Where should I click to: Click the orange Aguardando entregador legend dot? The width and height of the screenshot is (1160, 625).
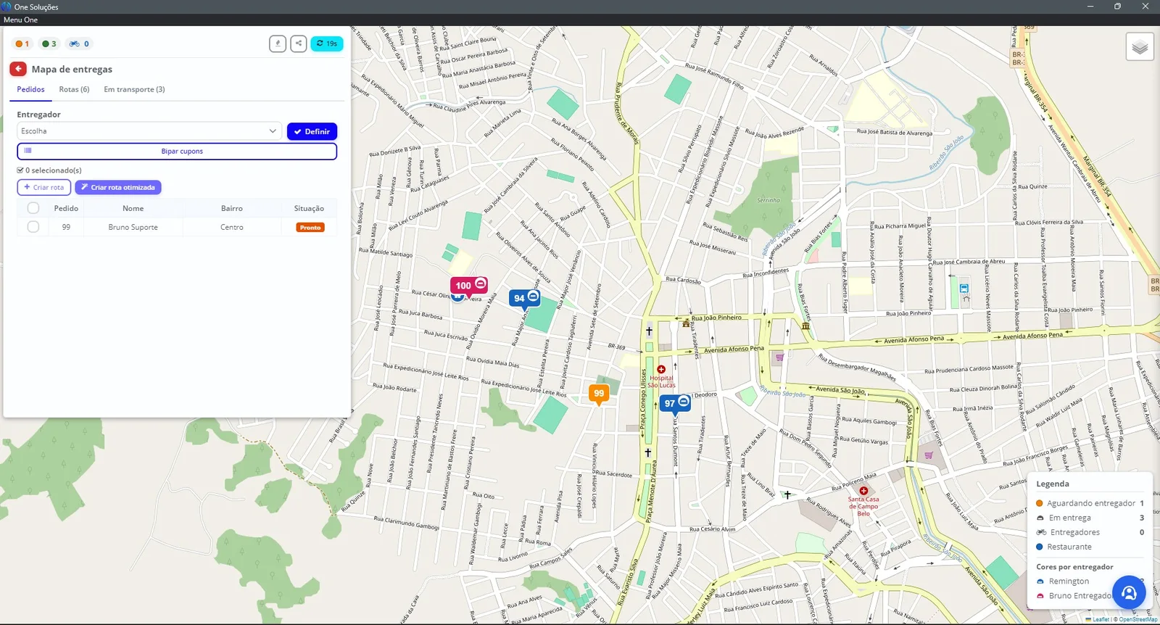coord(1040,503)
